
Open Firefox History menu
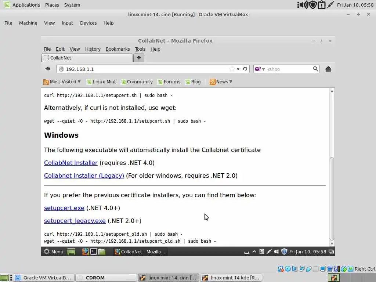pos(93,49)
